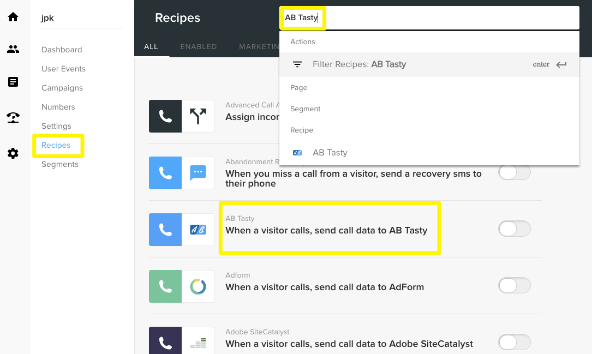This screenshot has height=354, width=592.
Task: Open Settings in the sidebar
Action: (x=56, y=126)
